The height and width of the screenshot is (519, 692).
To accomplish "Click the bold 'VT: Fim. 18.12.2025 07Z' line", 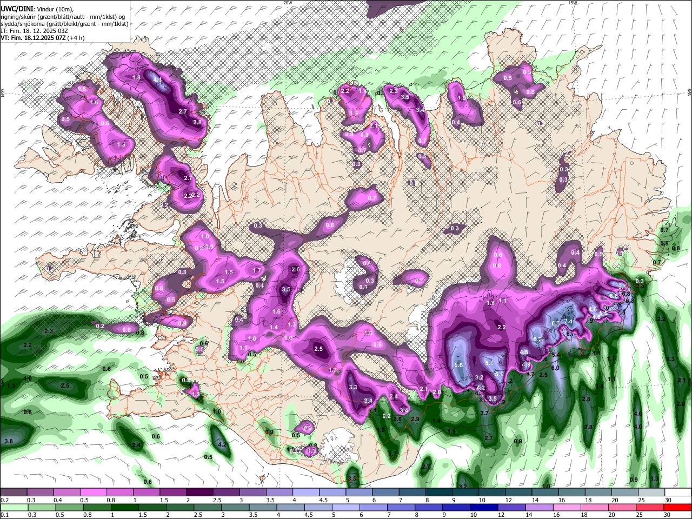I will (x=32, y=38).
